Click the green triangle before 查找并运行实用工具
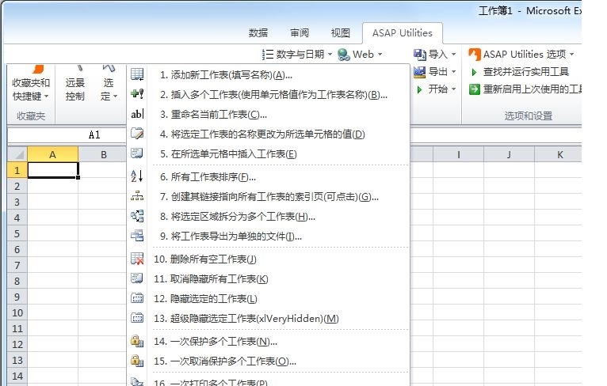 tap(474, 72)
